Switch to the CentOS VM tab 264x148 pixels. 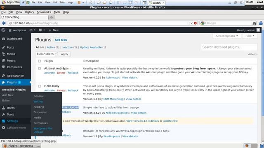156,3
